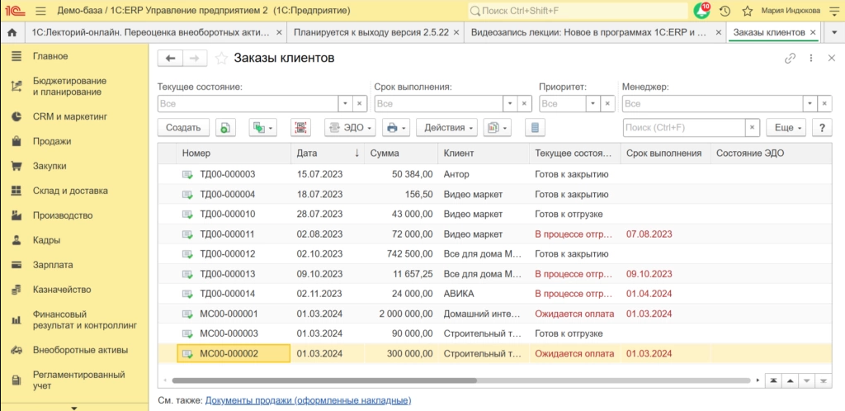Screen dimensions: 845x411
Task: Clear the list search field
Action: 753,128
